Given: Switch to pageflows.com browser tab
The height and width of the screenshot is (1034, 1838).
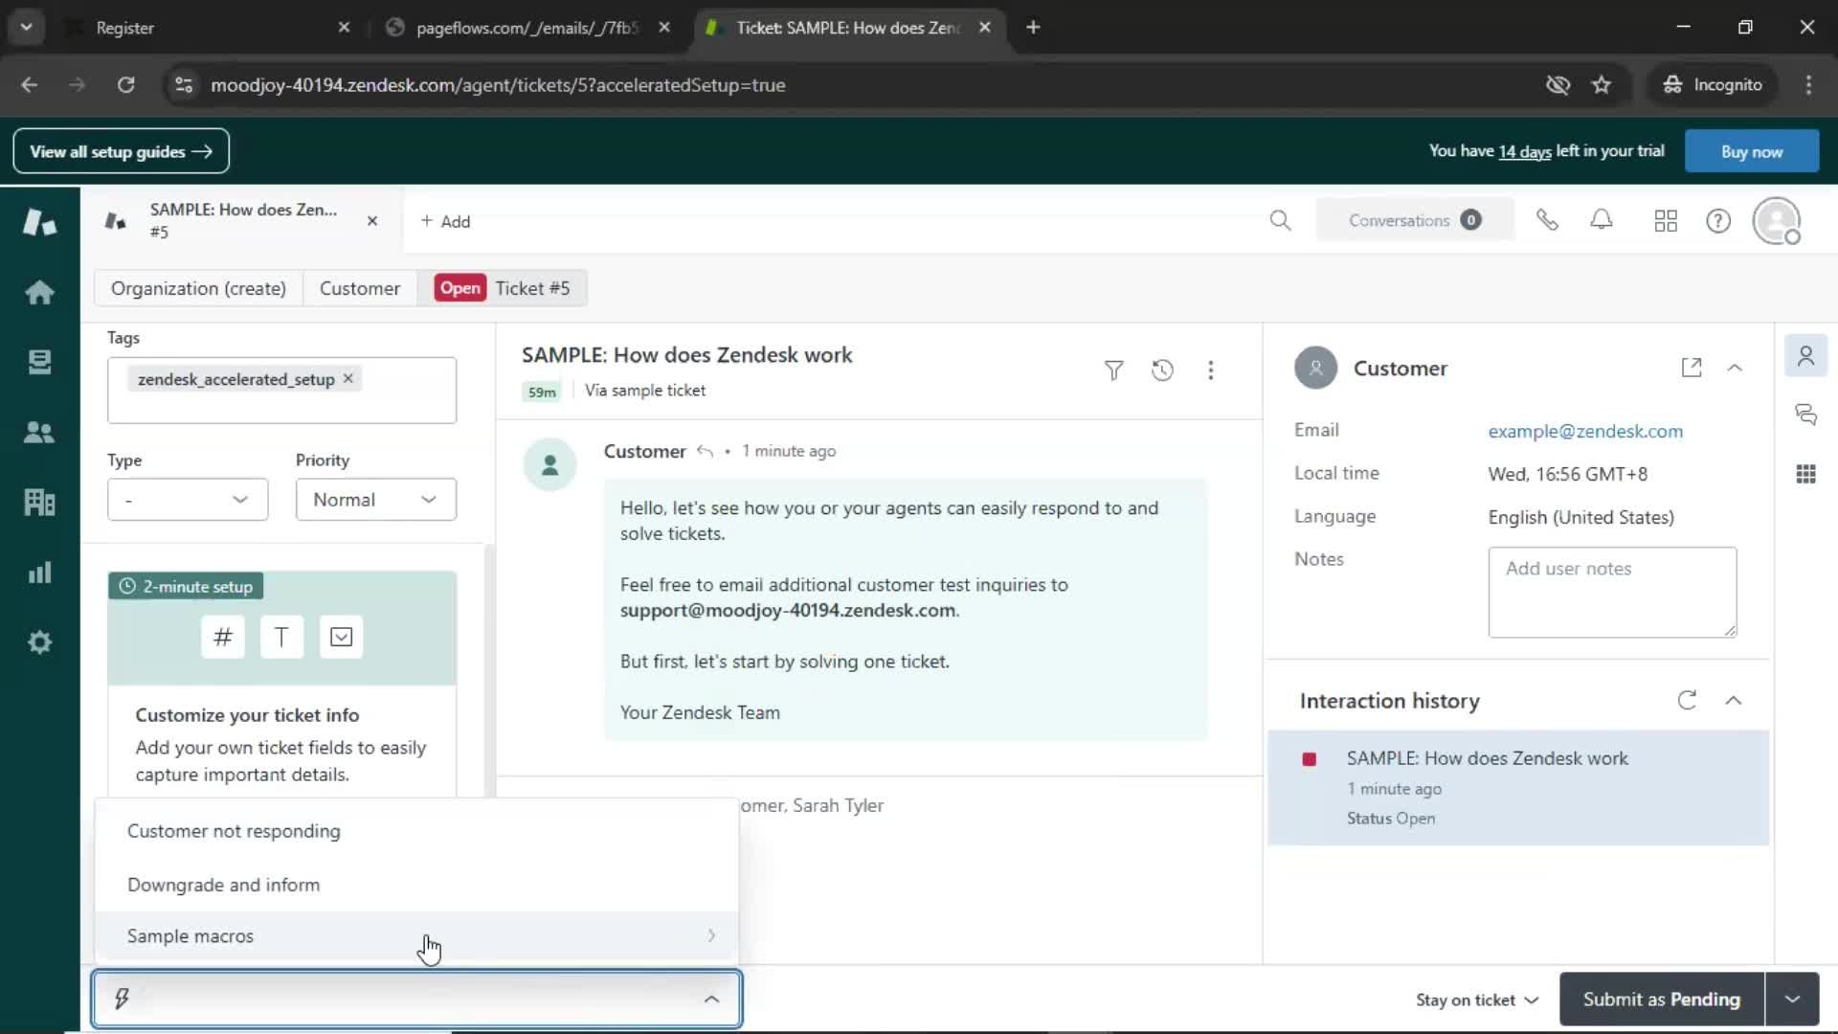Looking at the screenshot, I should point(526,28).
